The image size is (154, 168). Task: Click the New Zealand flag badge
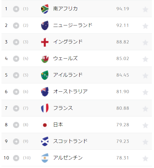tap(45, 25)
